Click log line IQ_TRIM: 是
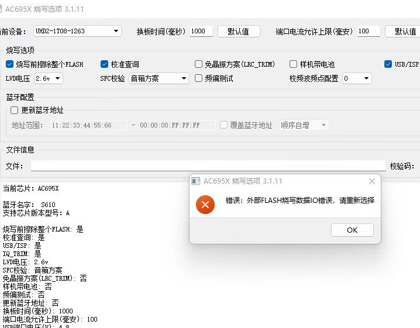 (22, 254)
